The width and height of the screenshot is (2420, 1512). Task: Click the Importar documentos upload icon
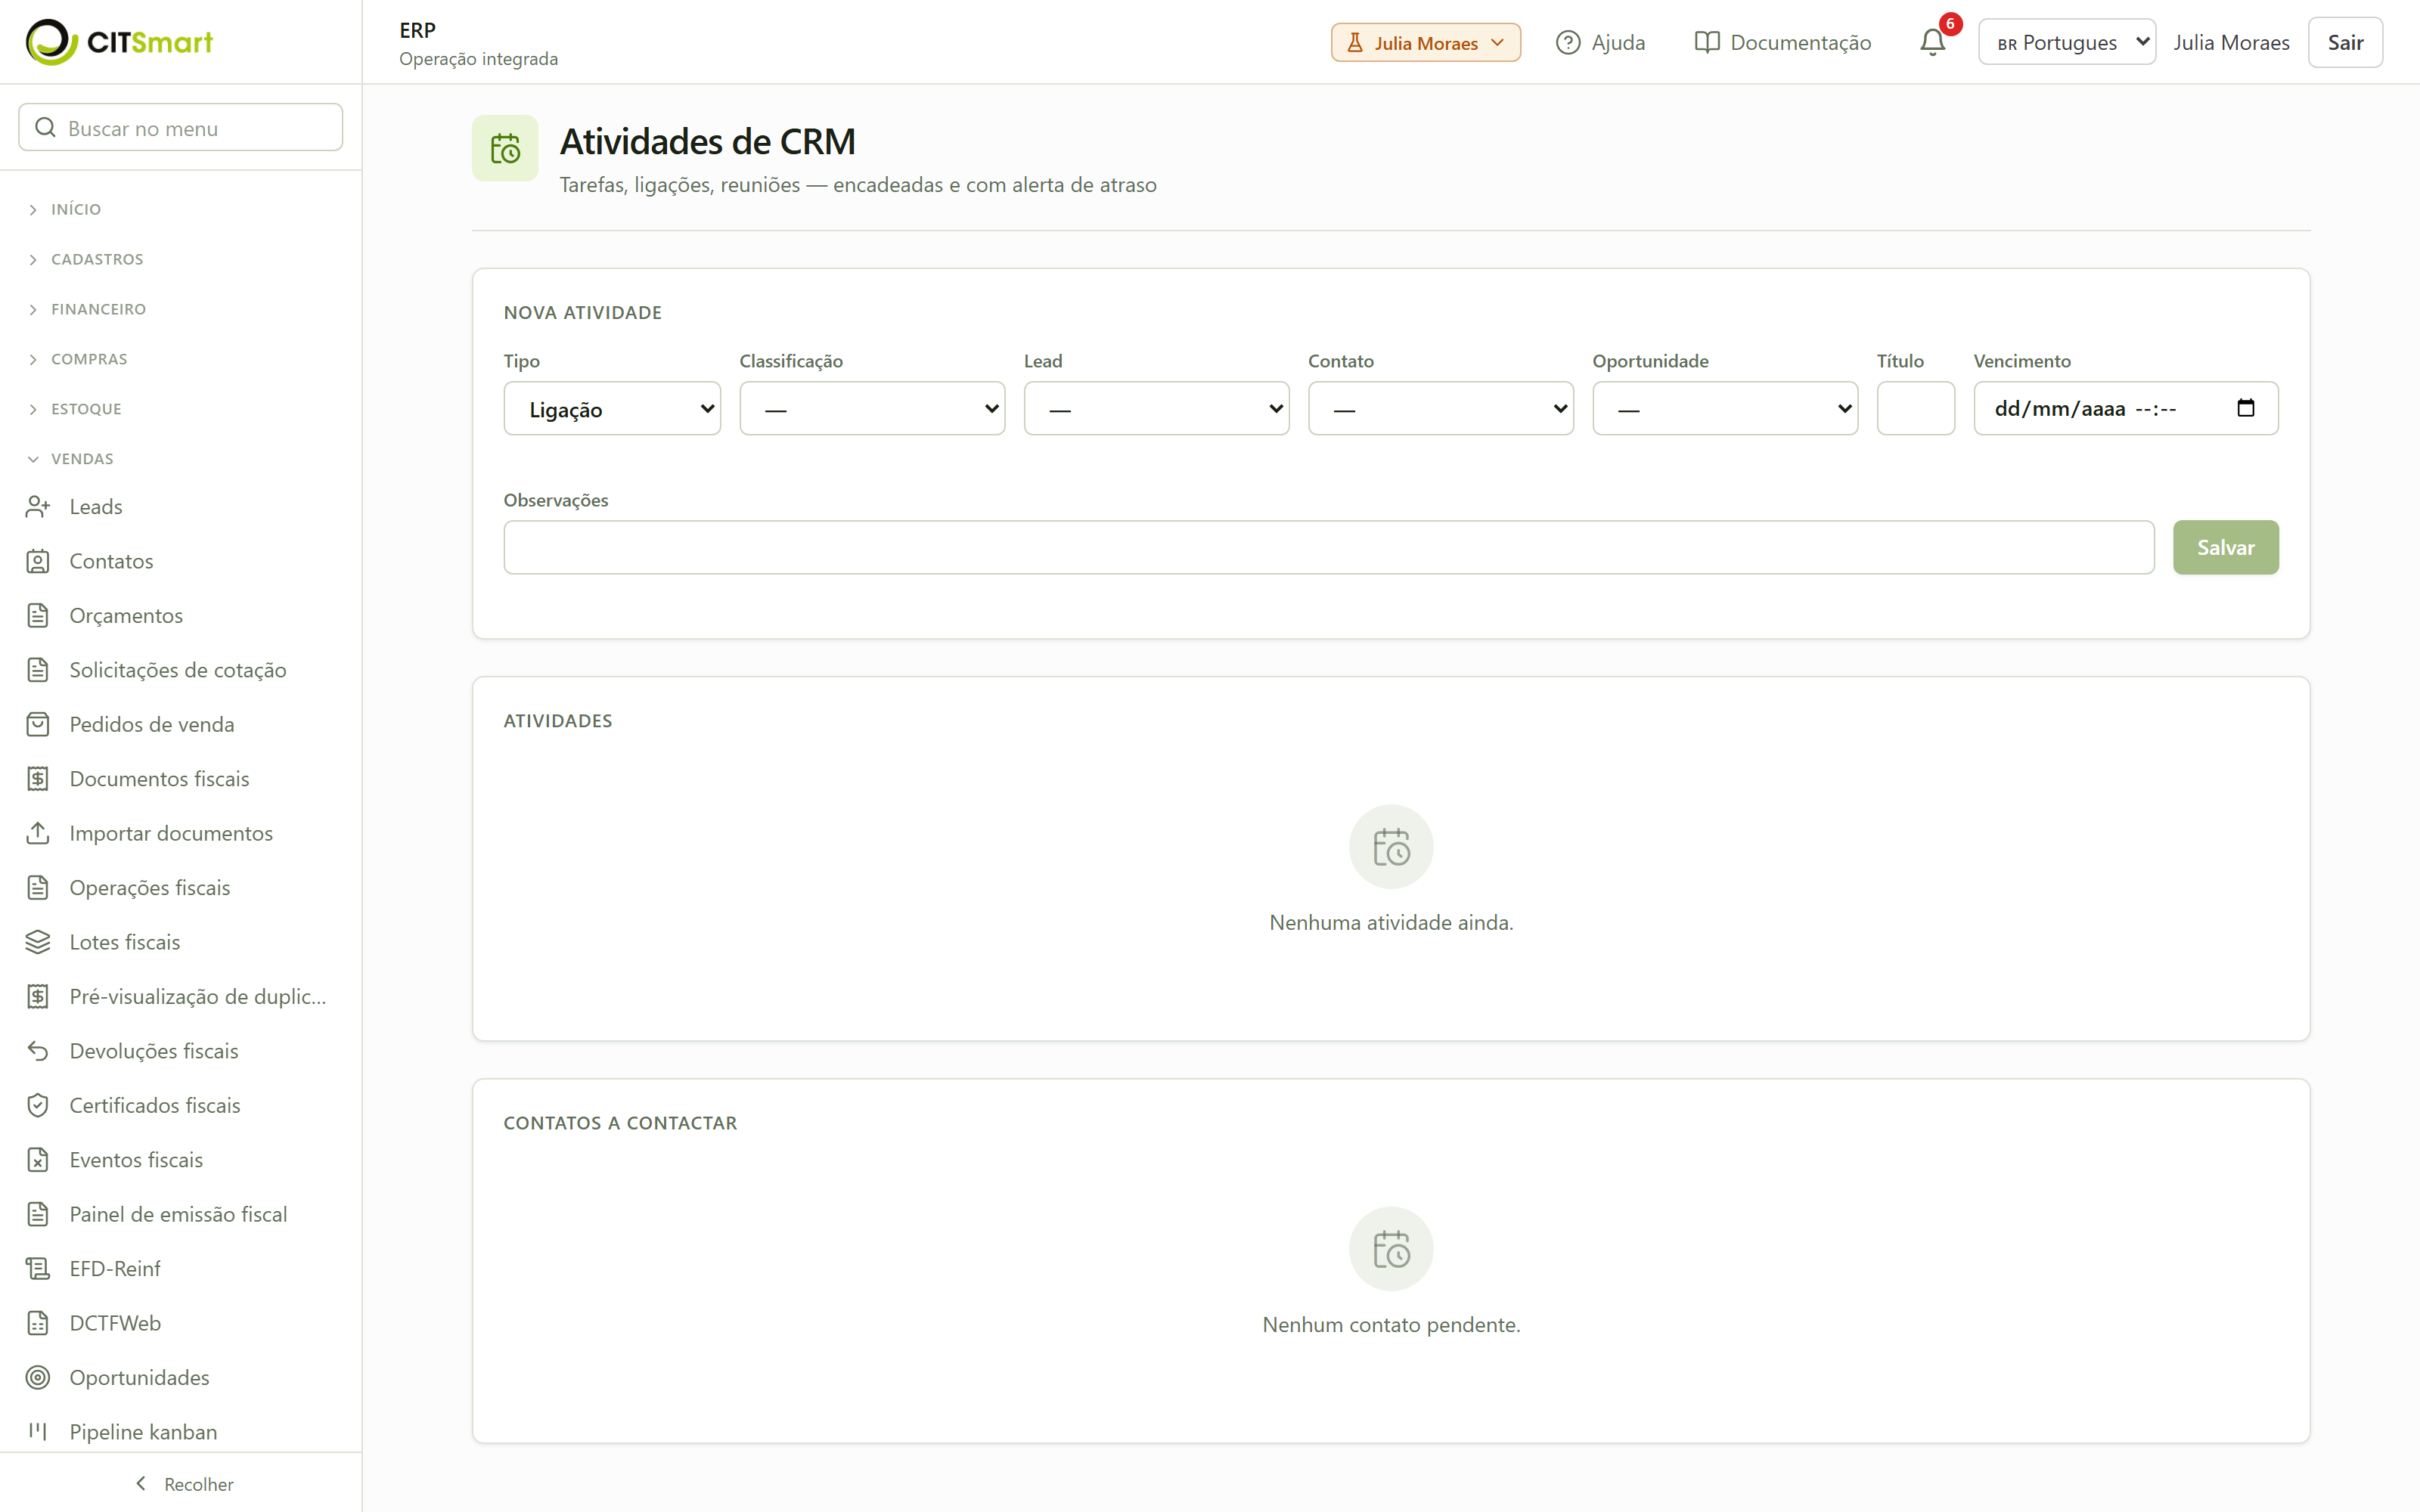pos(38,833)
